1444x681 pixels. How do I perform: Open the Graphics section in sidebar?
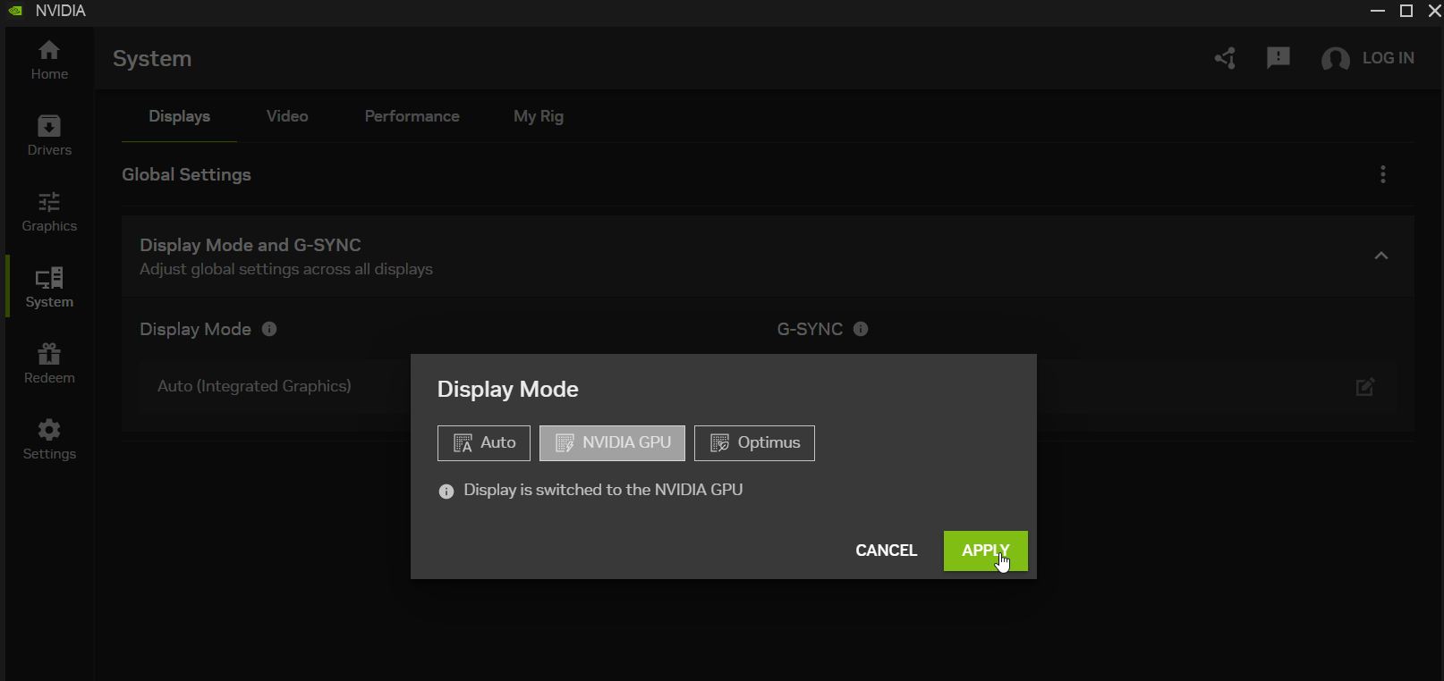[49, 212]
